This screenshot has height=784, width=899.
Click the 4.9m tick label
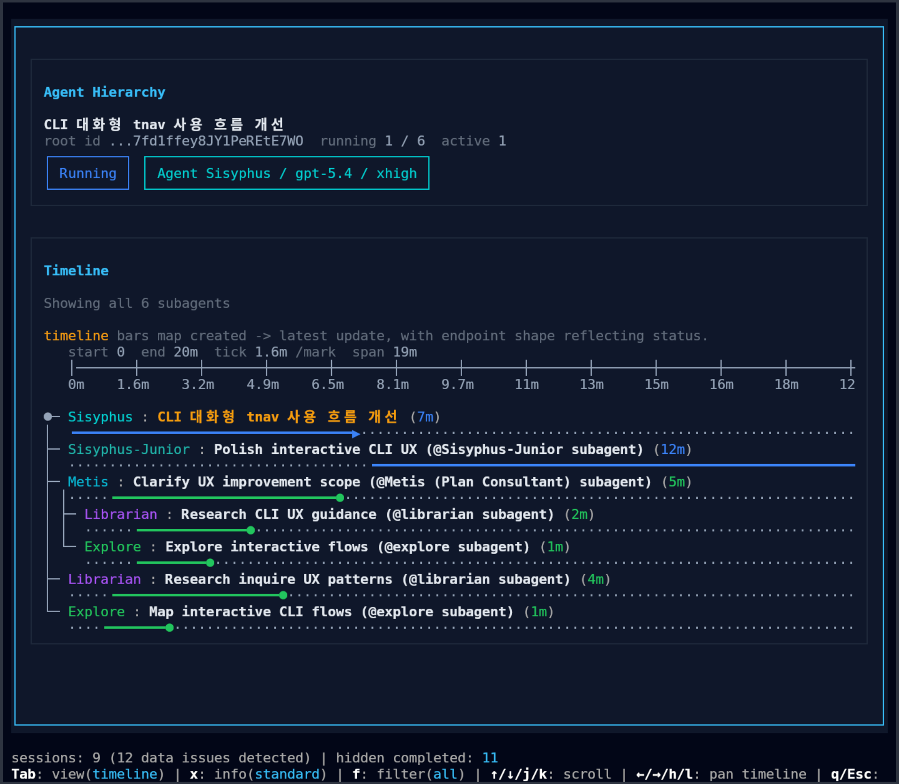click(263, 385)
